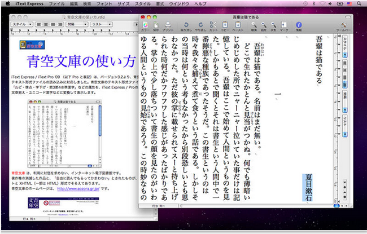This screenshot has width=367, height=234.
Task: Click the 次を find next icon
Action: [273, 26]
